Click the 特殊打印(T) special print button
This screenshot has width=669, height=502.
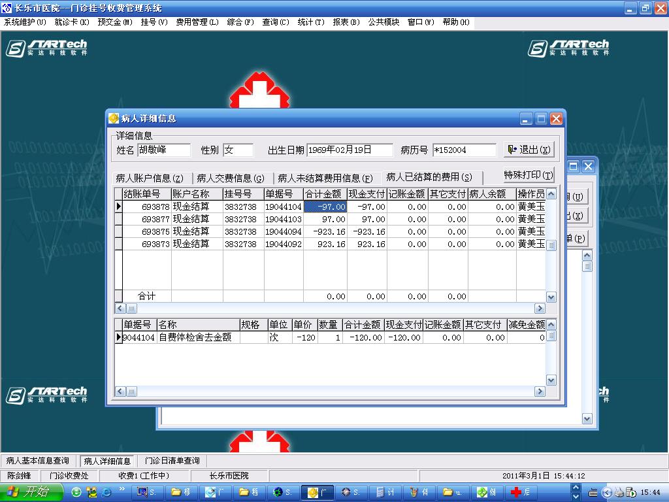[529, 175]
